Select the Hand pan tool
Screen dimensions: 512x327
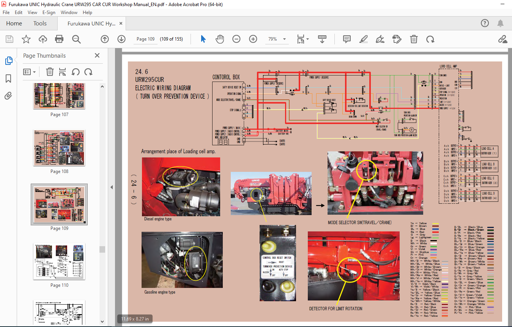coord(220,39)
